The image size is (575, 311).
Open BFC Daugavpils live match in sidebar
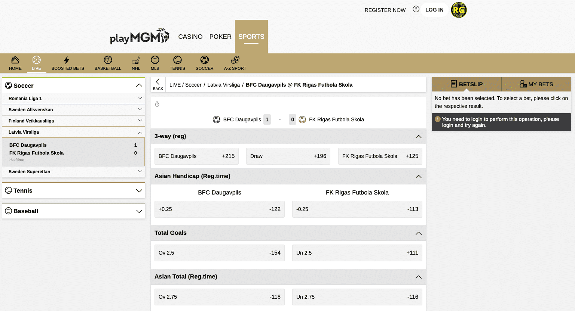coord(73,152)
